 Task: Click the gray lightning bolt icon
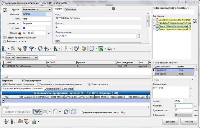coord(66,48)
